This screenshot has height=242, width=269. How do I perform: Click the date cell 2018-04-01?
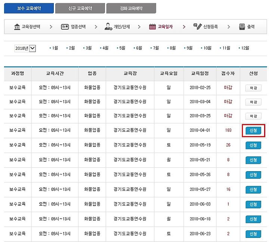click(200, 130)
